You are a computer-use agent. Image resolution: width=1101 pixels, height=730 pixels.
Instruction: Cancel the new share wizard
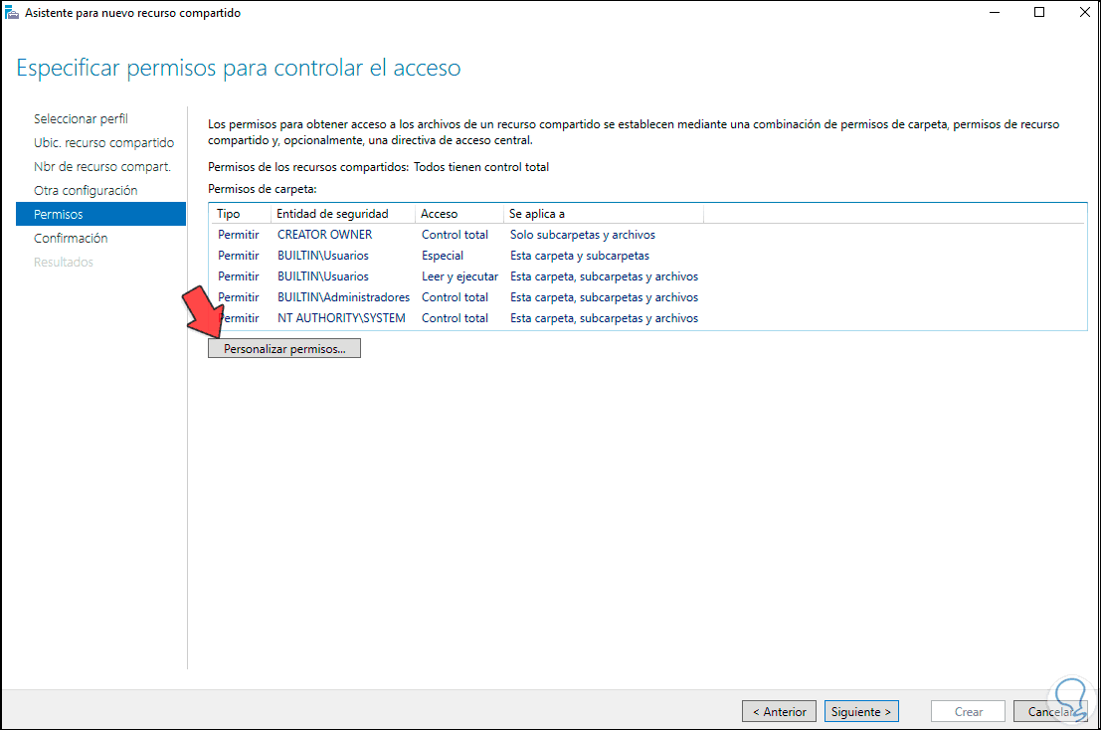(x=1051, y=711)
